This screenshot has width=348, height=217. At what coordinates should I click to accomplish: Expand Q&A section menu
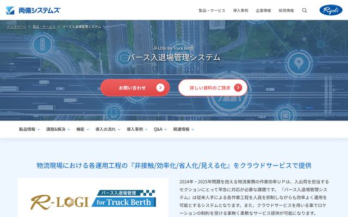pos(160,129)
